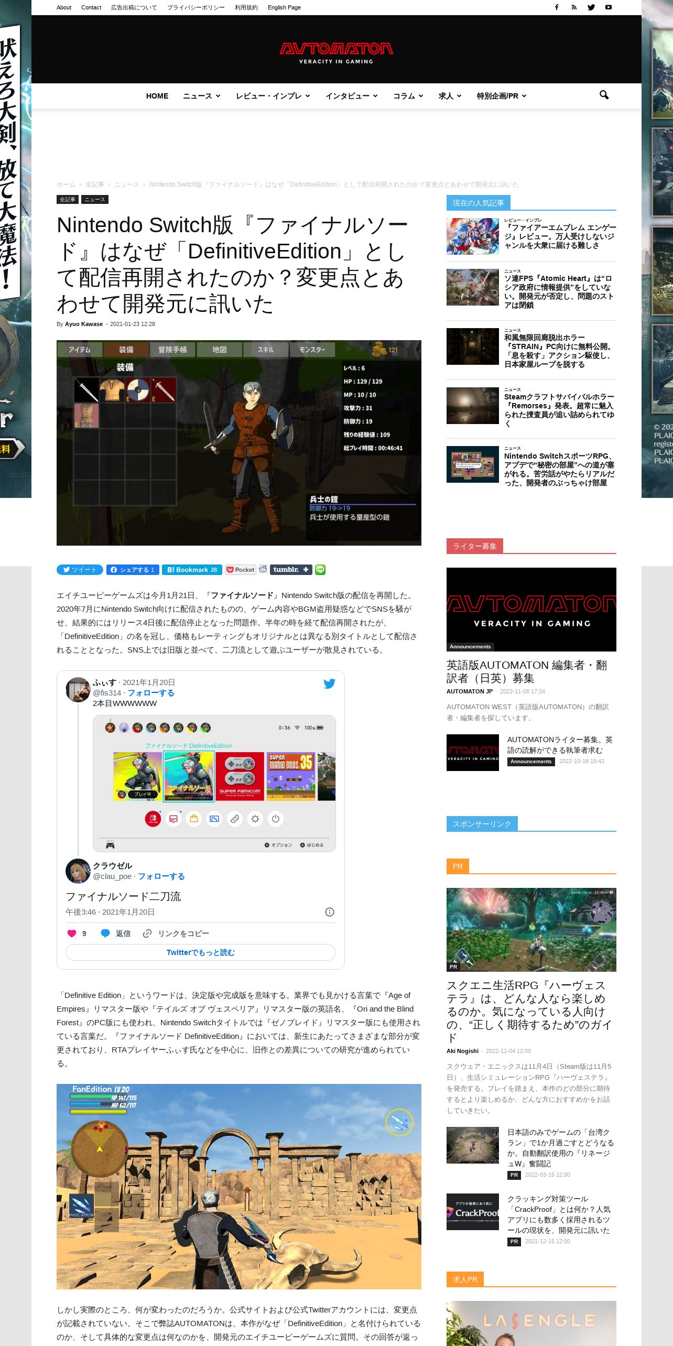Click the ニュース category tag above the title
The width and height of the screenshot is (673, 1346).
(x=95, y=200)
